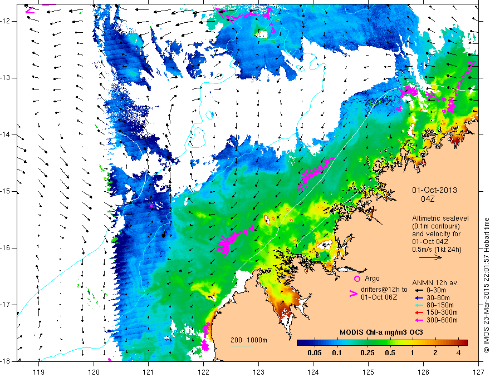Click the longitude axis label '123'
The width and height of the screenshot is (490, 378).
[258, 372]
